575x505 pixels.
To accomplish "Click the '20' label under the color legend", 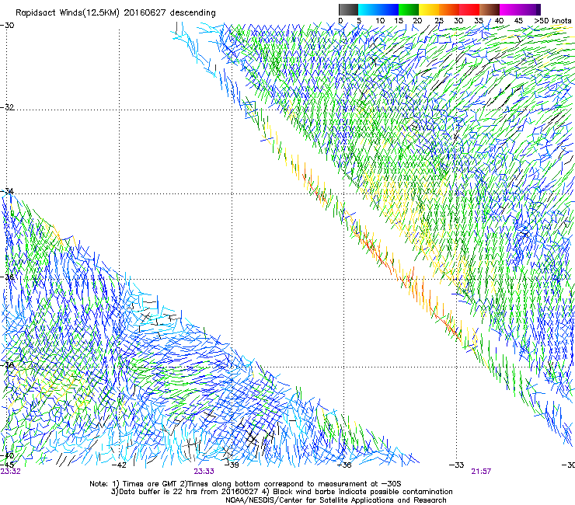I will click(x=418, y=21).
